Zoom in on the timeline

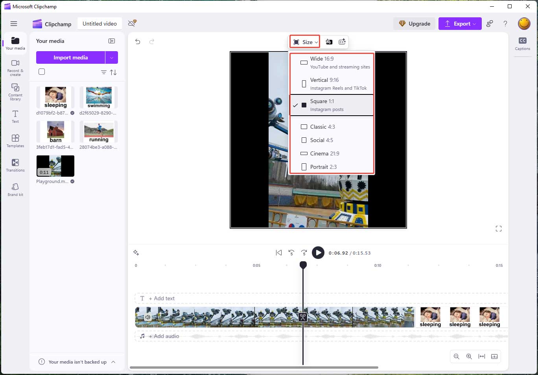click(x=469, y=357)
